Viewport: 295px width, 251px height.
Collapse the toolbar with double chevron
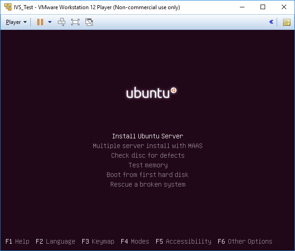(271, 22)
